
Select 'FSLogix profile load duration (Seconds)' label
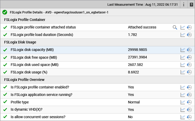click(42, 35)
